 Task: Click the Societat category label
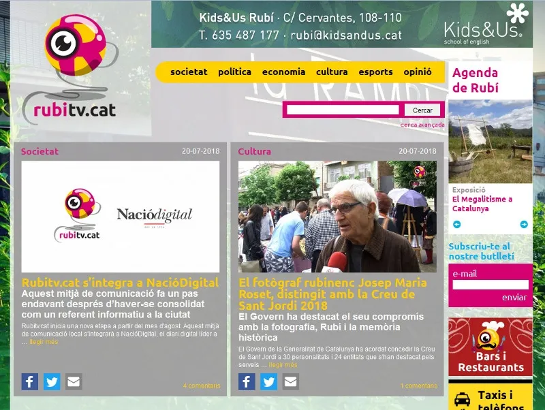click(40, 151)
